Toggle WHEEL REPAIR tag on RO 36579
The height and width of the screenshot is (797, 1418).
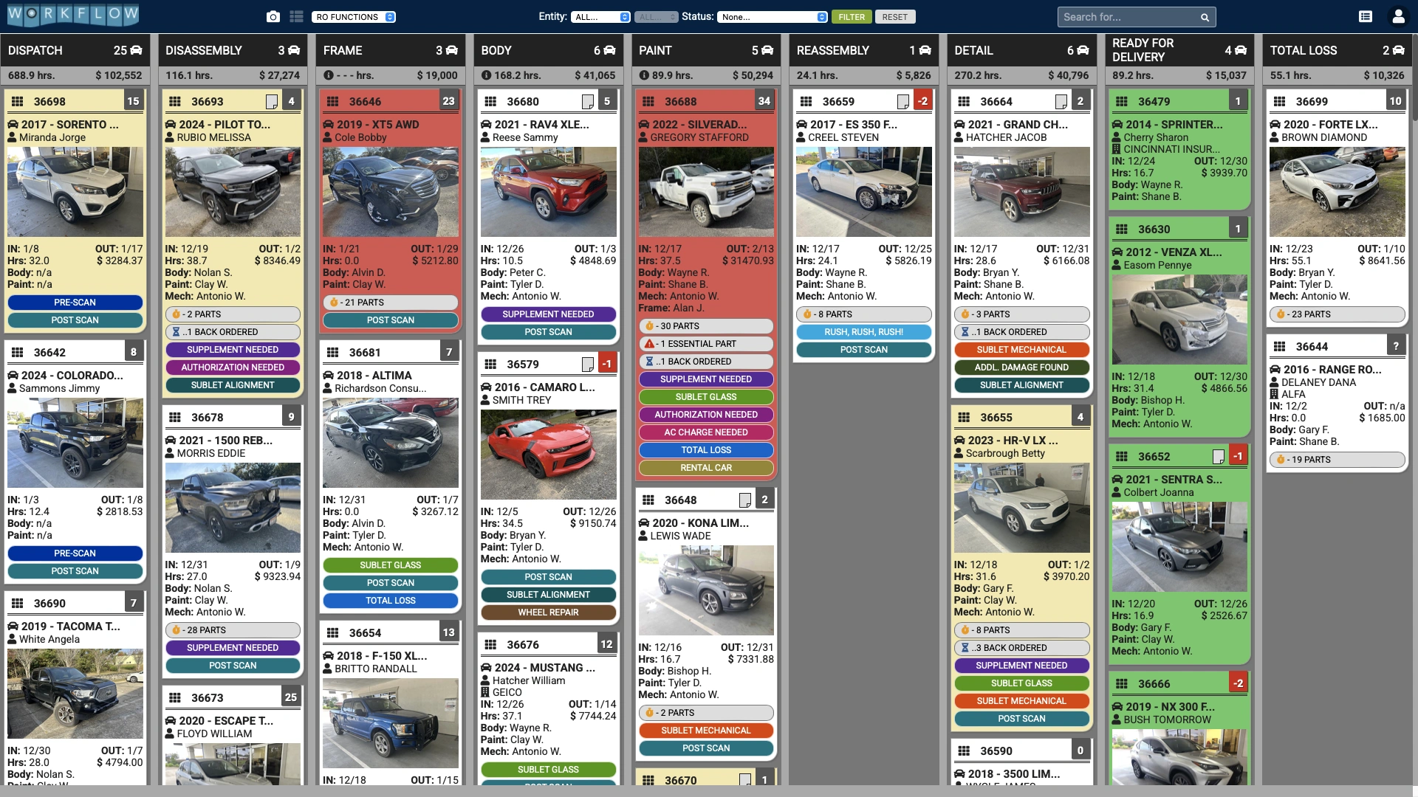click(x=548, y=613)
